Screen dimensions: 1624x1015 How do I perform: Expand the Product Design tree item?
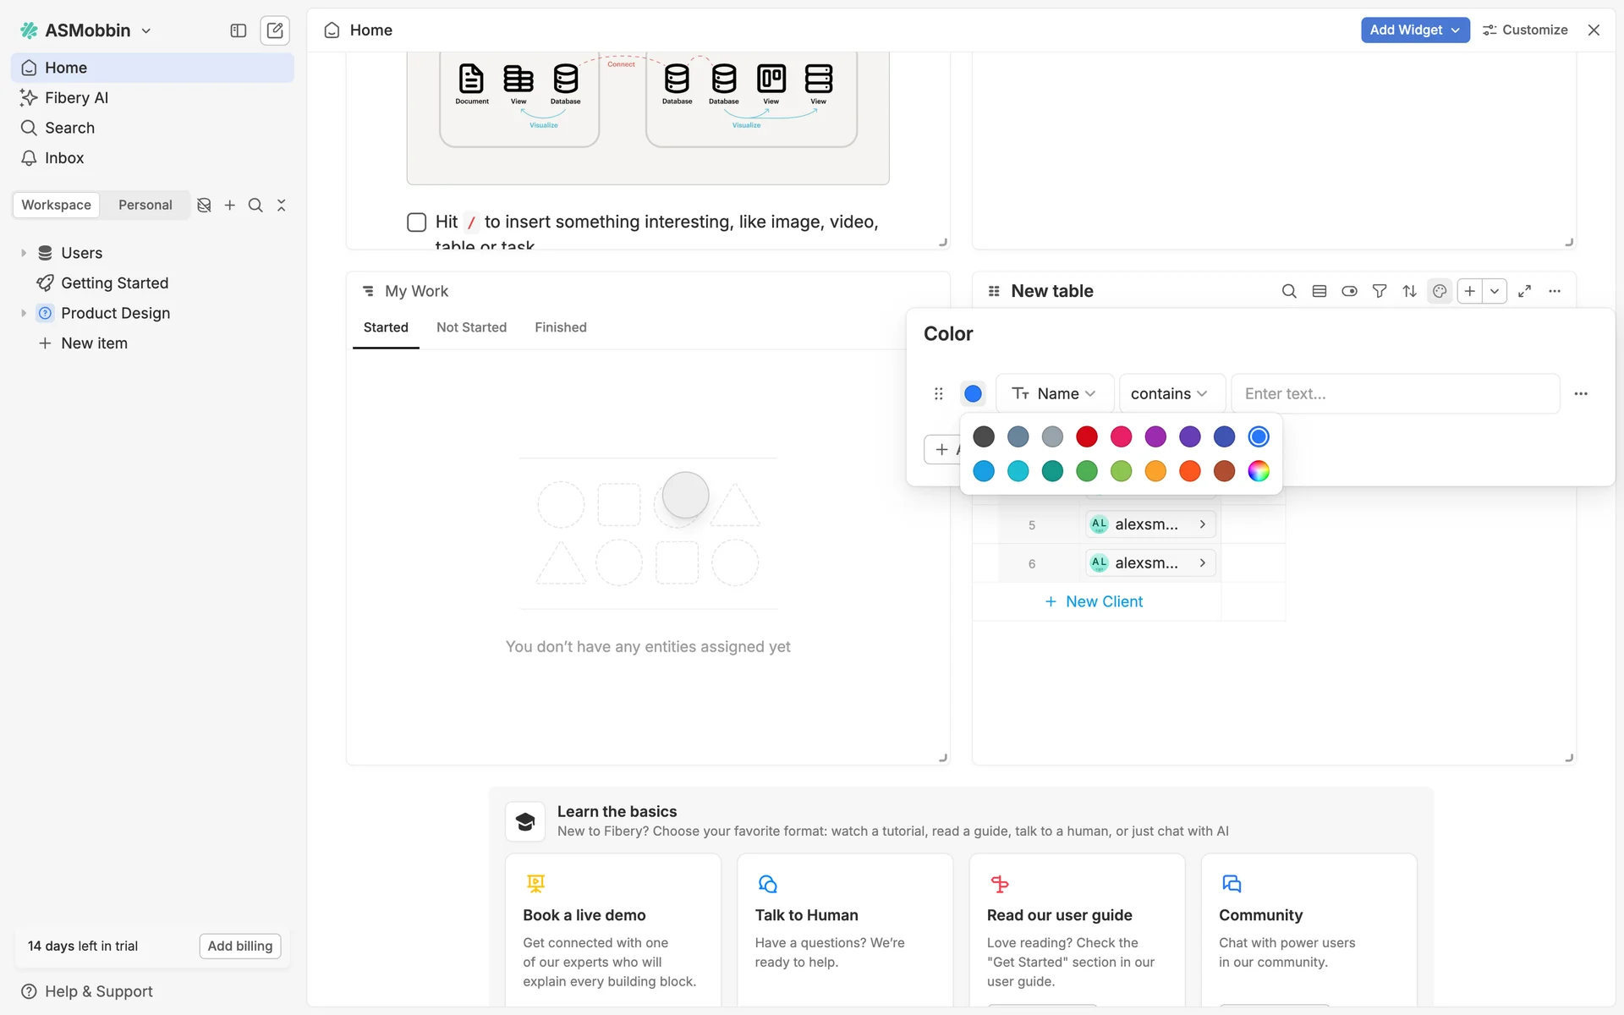coord(24,313)
